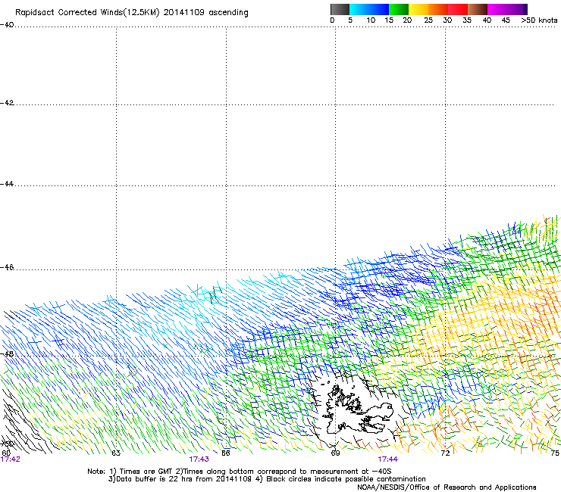Click the 66 longitude label
The height and width of the screenshot is (492, 561).
pos(226,453)
